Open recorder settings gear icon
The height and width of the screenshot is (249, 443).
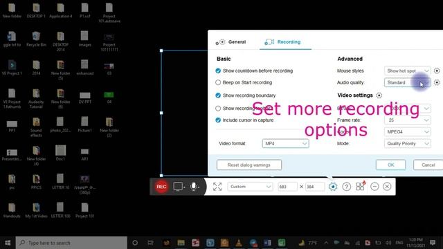333,187
